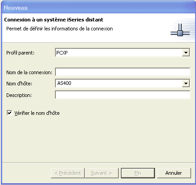196x185 pixels.
Task: Click into the Description text field
Action: [123, 95]
